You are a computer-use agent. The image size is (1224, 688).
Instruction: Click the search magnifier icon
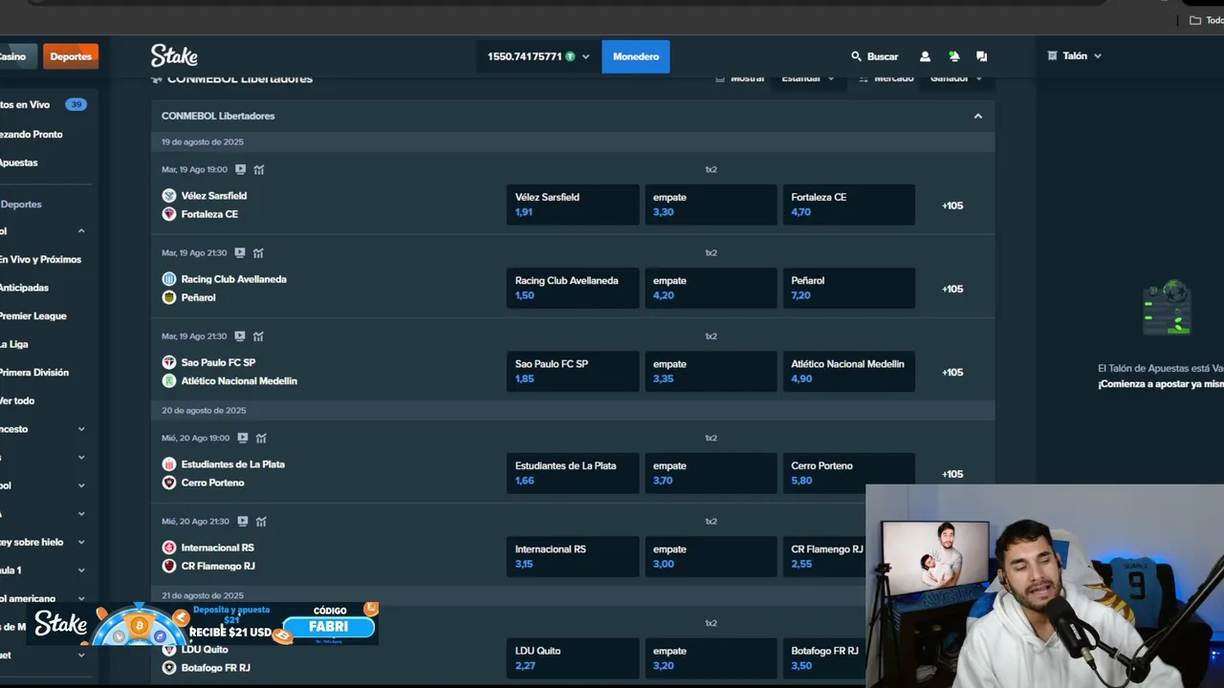857,56
